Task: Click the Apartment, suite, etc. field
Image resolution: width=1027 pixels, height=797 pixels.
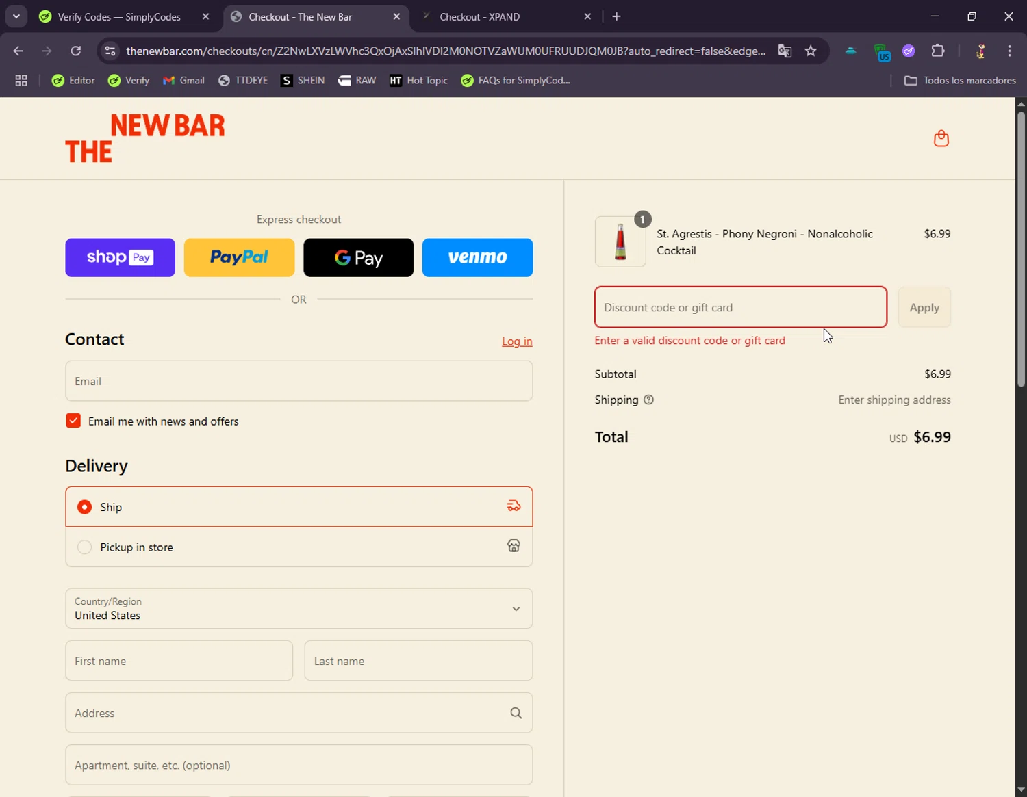Action: click(299, 765)
